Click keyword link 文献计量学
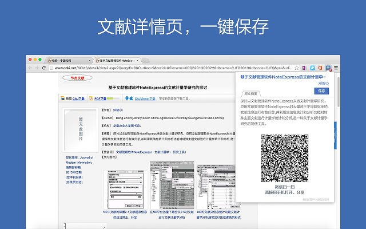Viewport: 366px width, 229px height. pyautogui.click(x=162, y=152)
